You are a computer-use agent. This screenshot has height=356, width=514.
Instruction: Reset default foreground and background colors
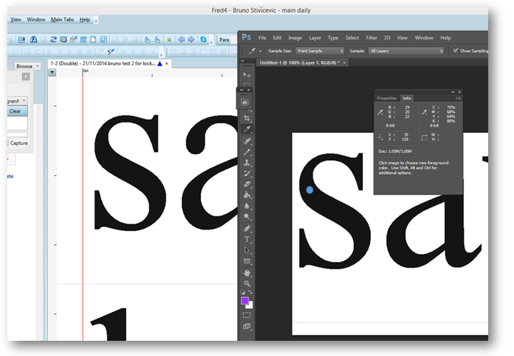(x=243, y=292)
